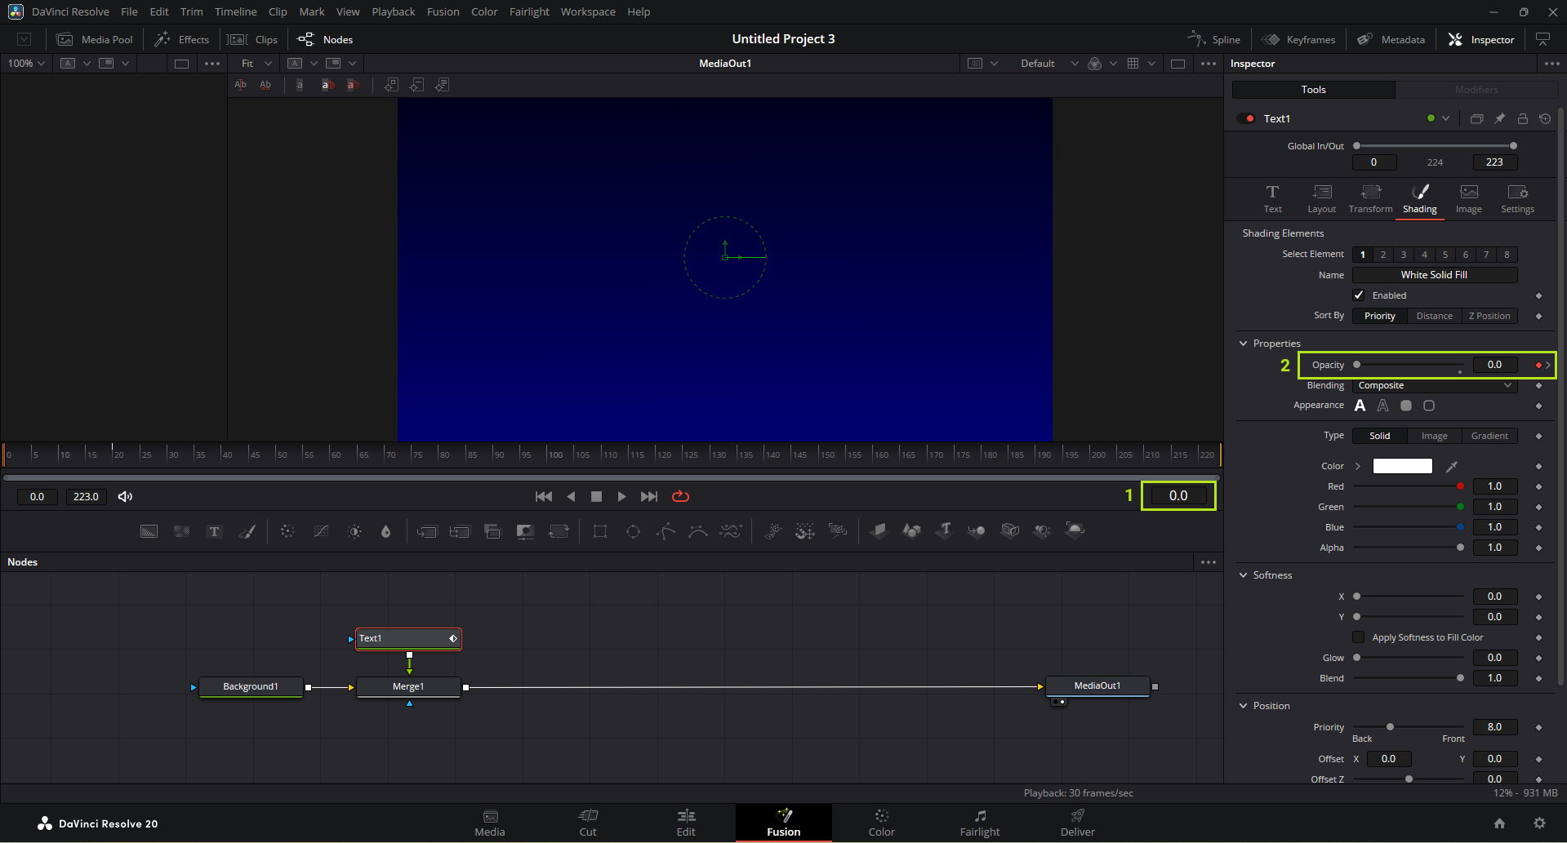Click the white color swatch
Viewport: 1567px width, 843px height.
click(x=1402, y=466)
